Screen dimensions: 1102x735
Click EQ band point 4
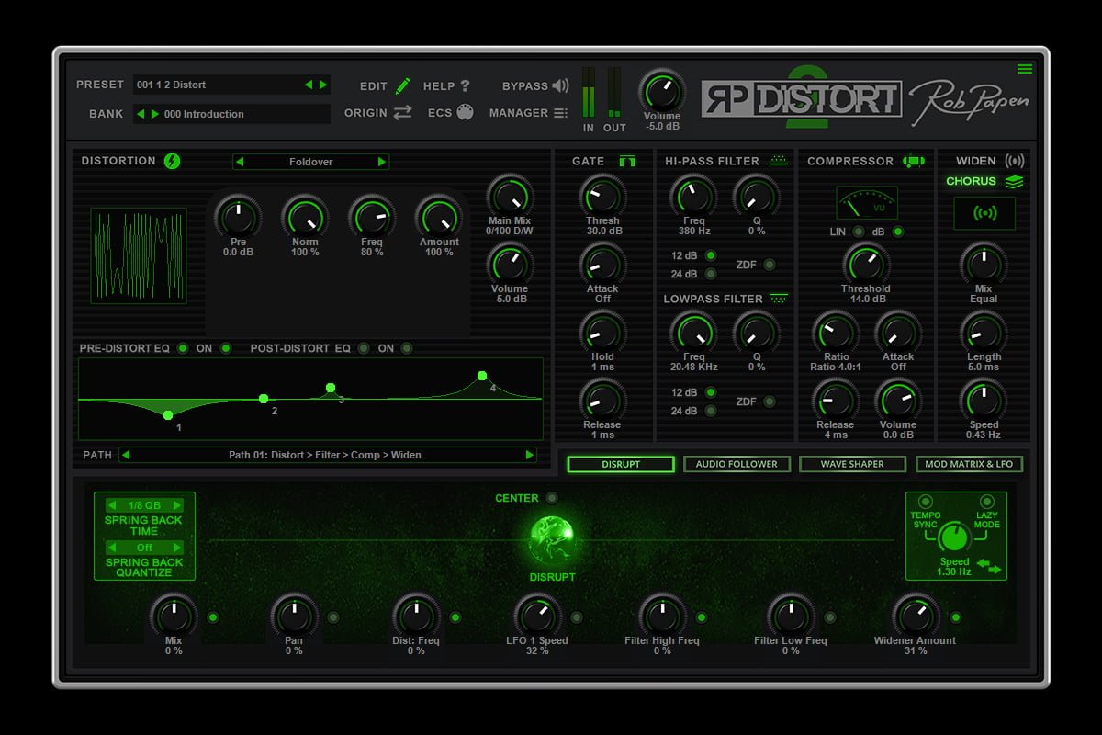481,376
